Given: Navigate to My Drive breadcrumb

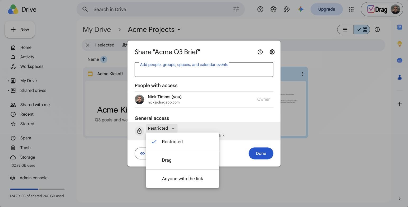Looking at the screenshot, I should tap(97, 30).
